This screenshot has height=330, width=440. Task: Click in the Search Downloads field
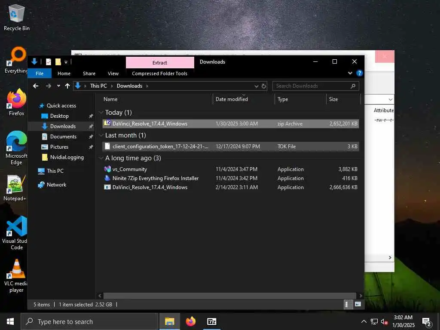(x=311, y=86)
